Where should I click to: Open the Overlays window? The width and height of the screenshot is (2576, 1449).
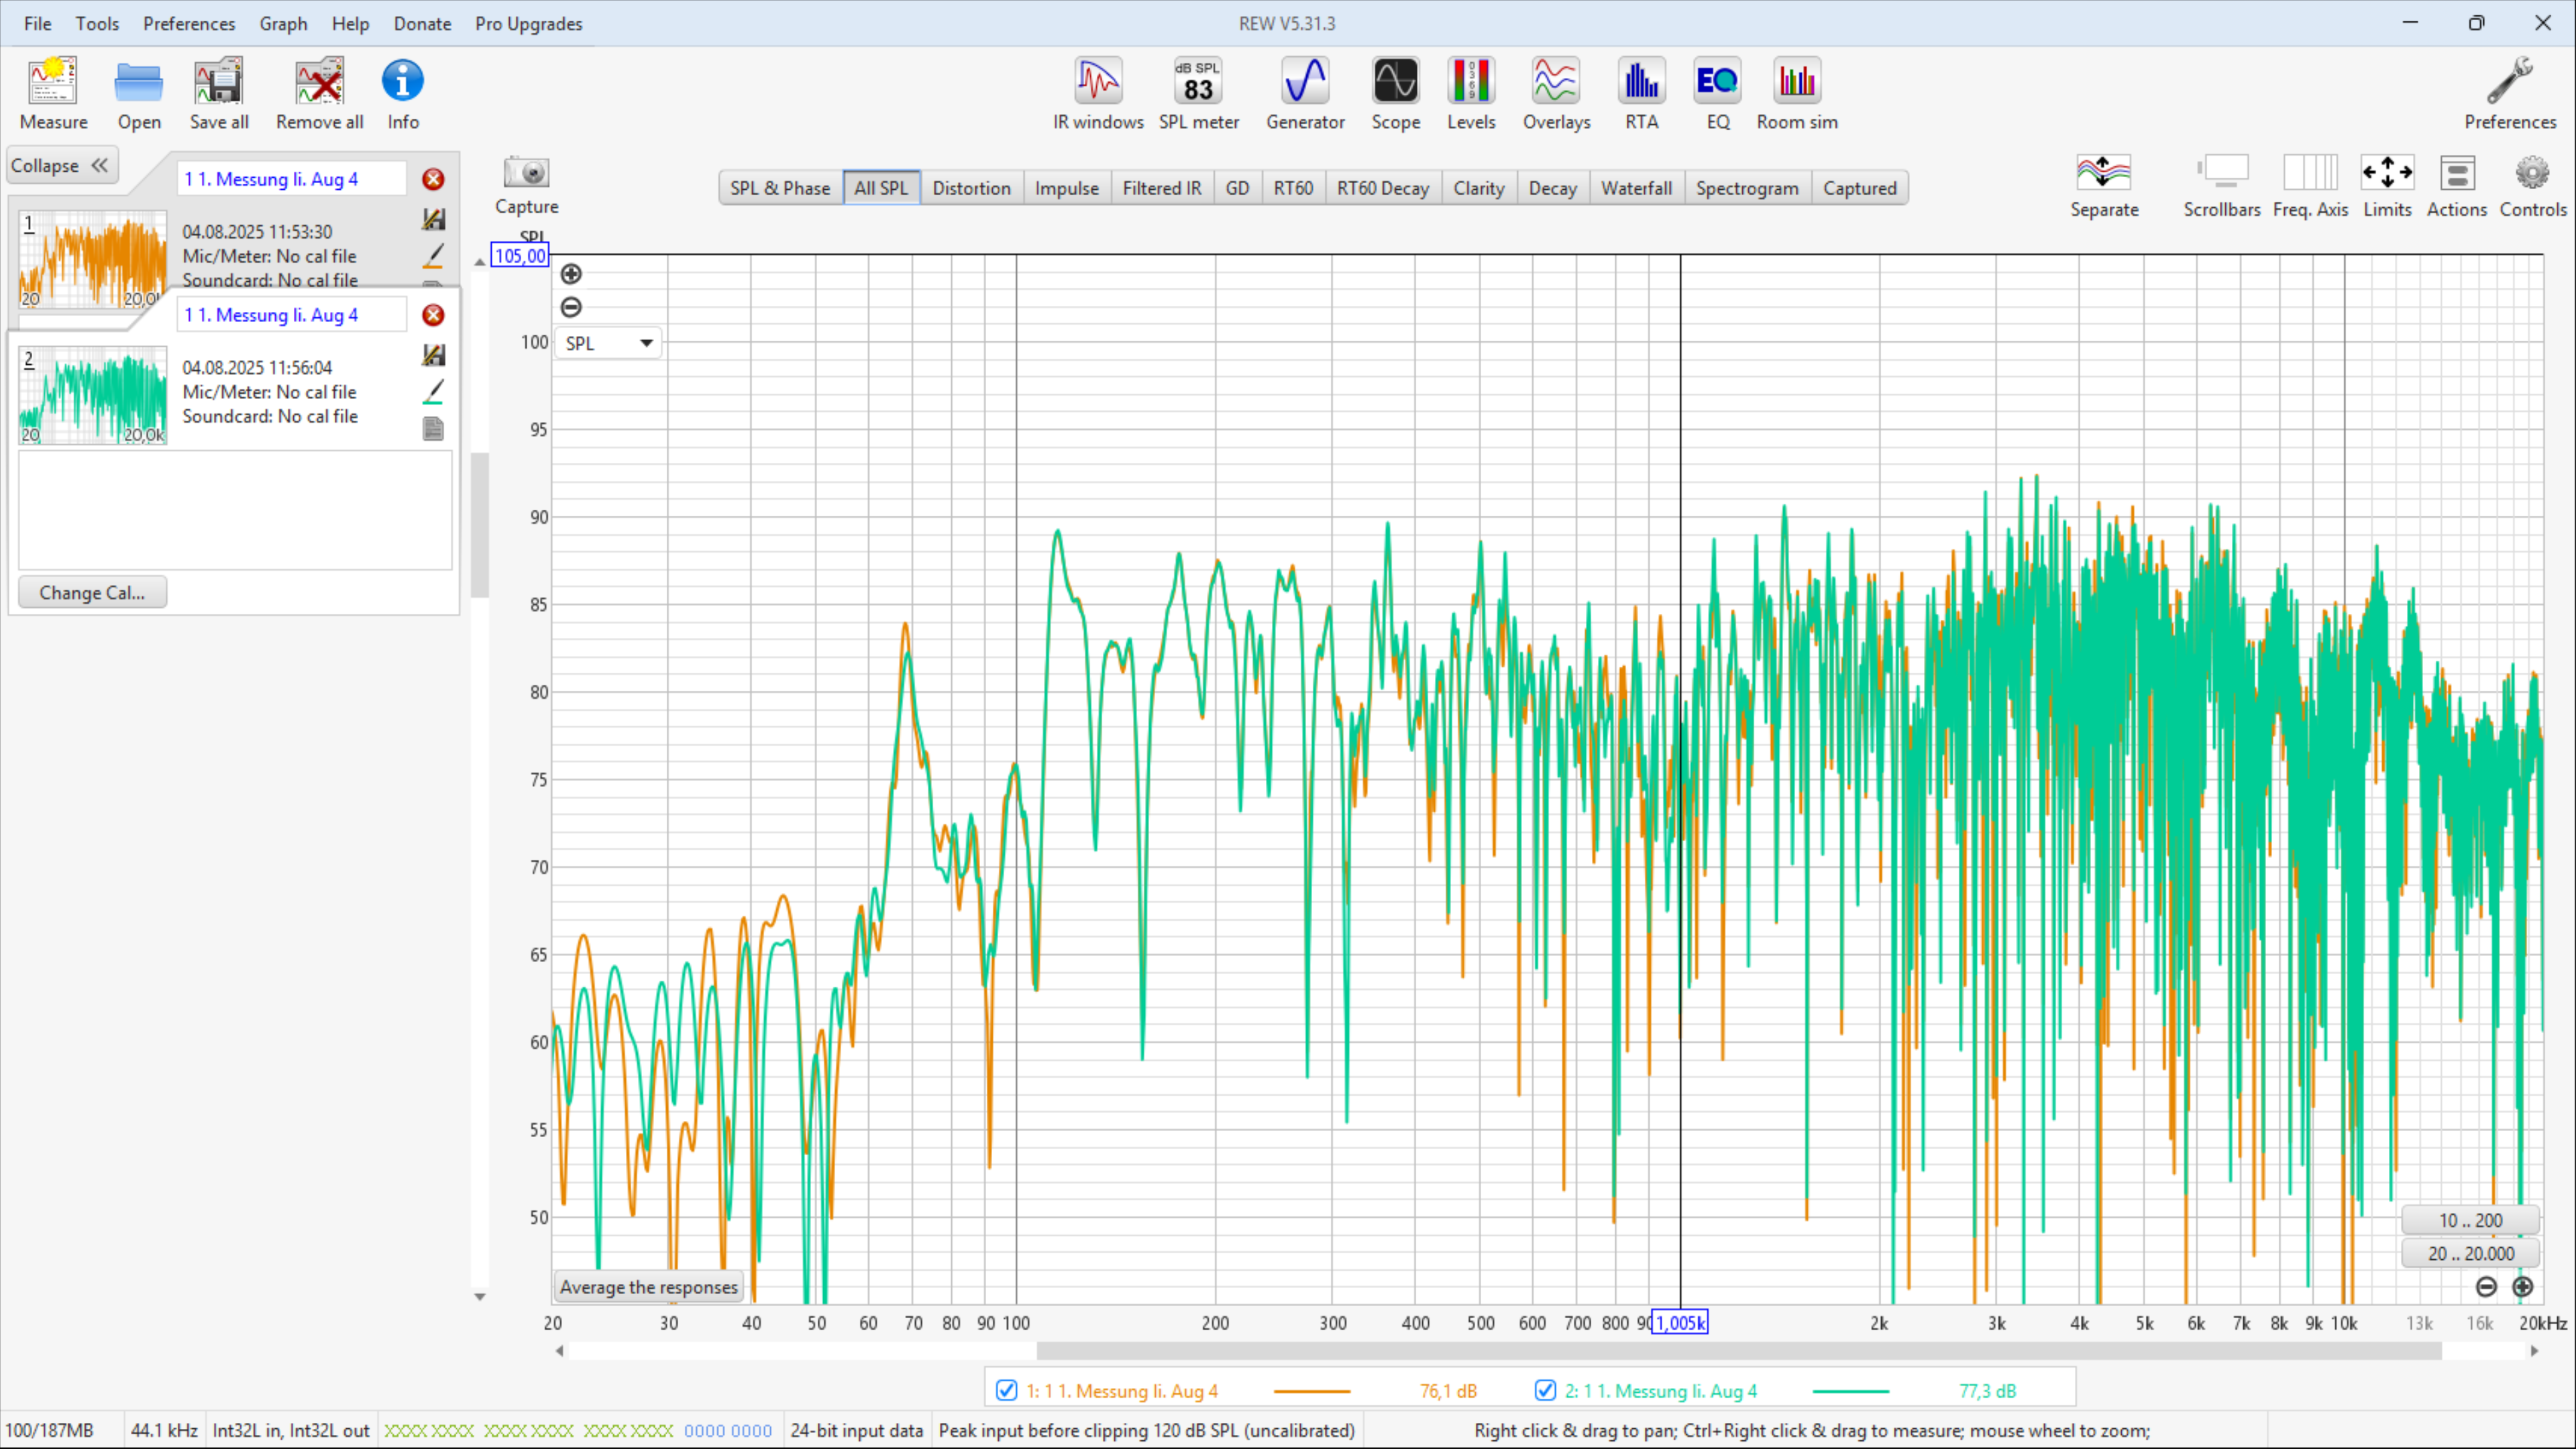[1556, 94]
